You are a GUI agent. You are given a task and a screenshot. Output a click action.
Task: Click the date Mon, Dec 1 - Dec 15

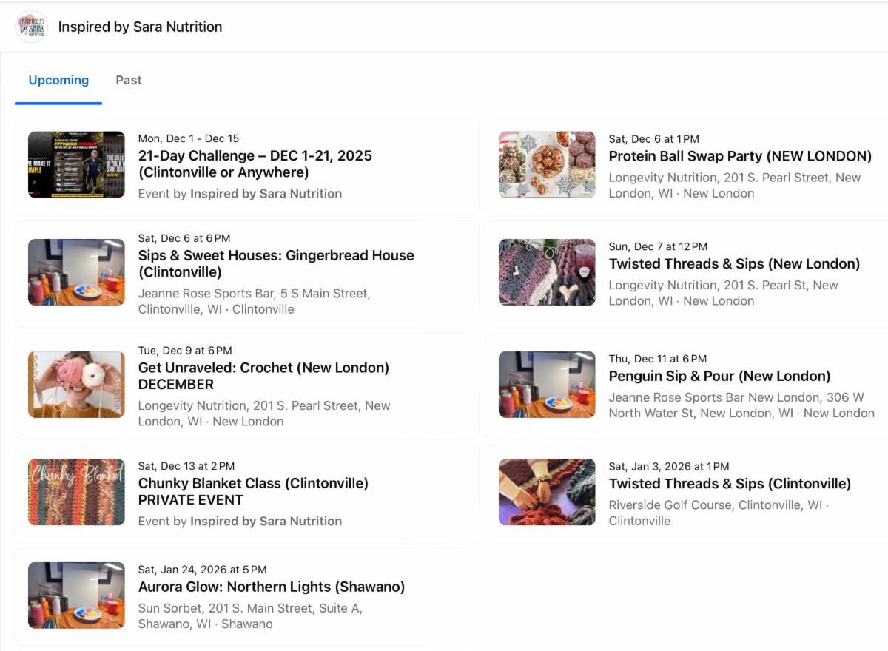pos(189,138)
